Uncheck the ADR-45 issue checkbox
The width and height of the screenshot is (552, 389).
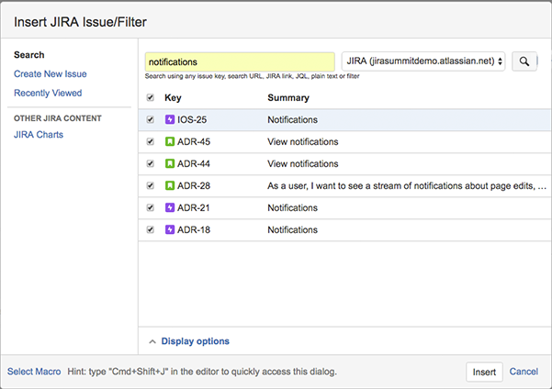(x=151, y=141)
